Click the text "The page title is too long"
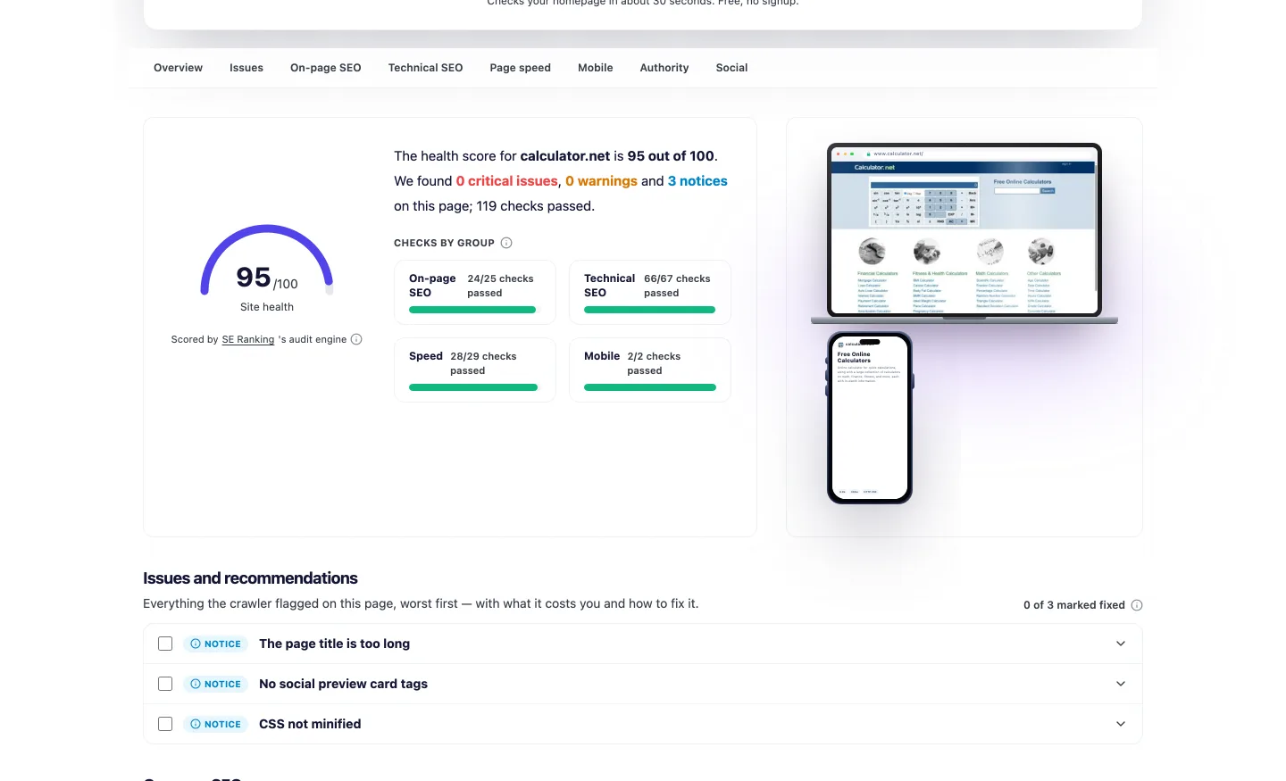The height and width of the screenshot is (781, 1286). pos(334,644)
